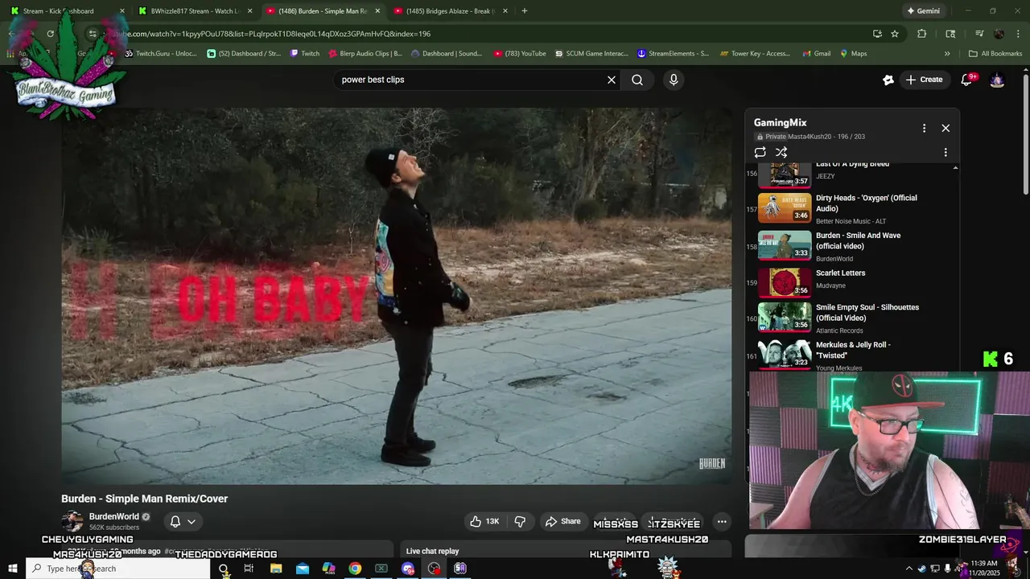Clear the YouTube search text
Screen dimensions: 1030x579
pyautogui.click(x=612, y=80)
